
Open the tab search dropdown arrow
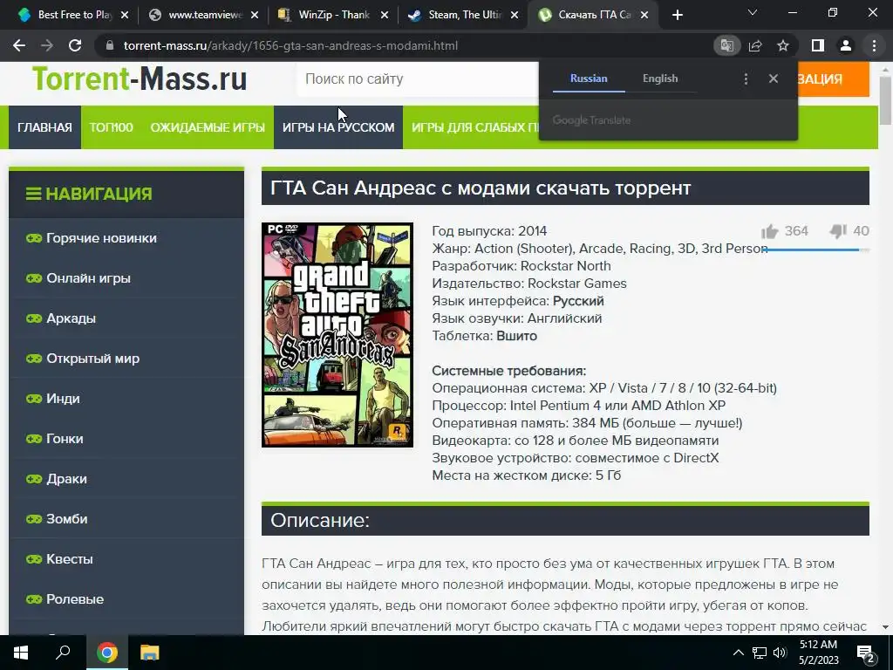(x=753, y=12)
